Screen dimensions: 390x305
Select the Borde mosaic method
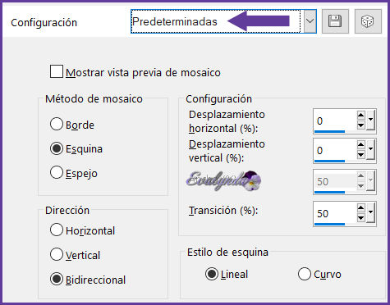pyautogui.click(x=57, y=124)
